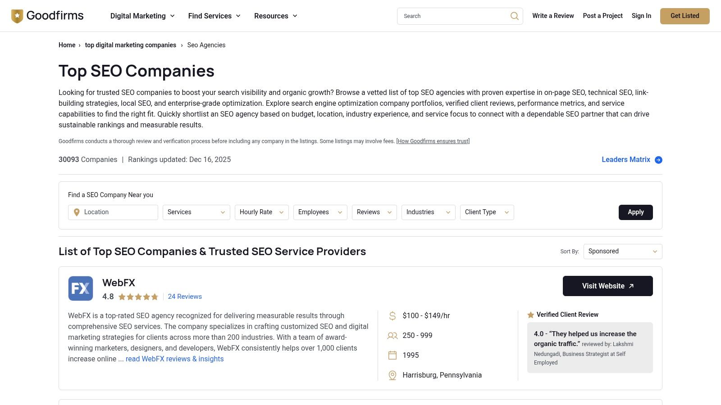Screen dimensions: 721x405
Task: Click the employees people icon
Action: click(x=392, y=336)
